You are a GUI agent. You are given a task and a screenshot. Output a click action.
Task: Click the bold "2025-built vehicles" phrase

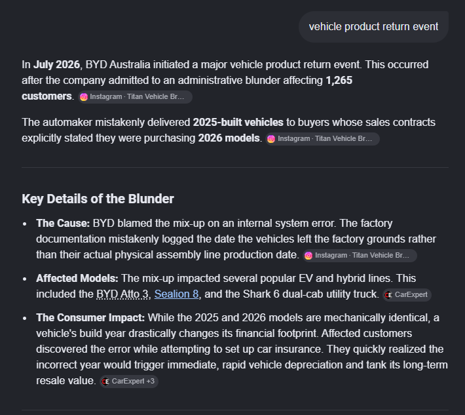click(x=238, y=123)
